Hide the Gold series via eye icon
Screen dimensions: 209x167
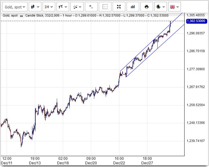pyautogui.click(x=21, y=15)
